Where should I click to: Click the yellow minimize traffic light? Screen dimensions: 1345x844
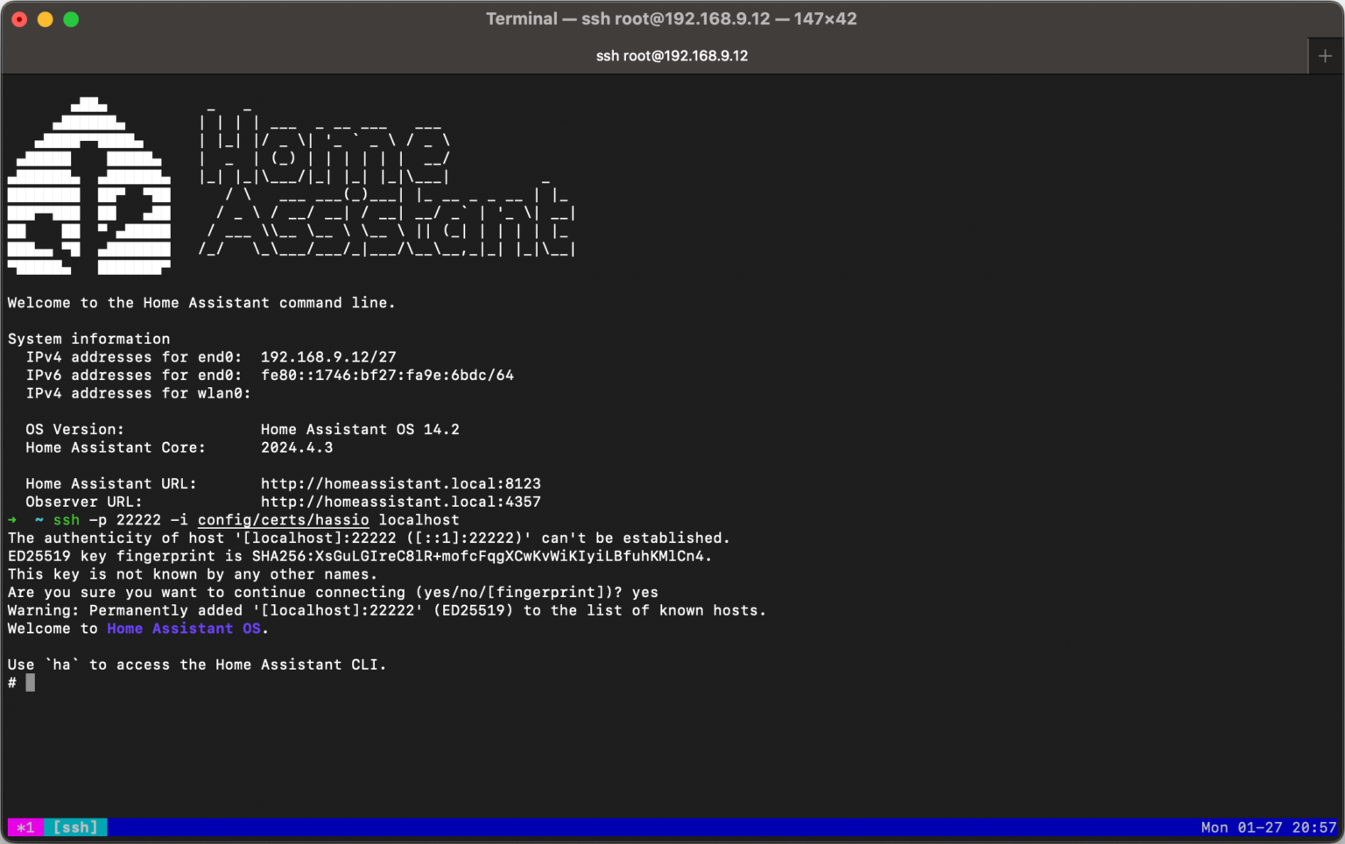click(x=44, y=18)
